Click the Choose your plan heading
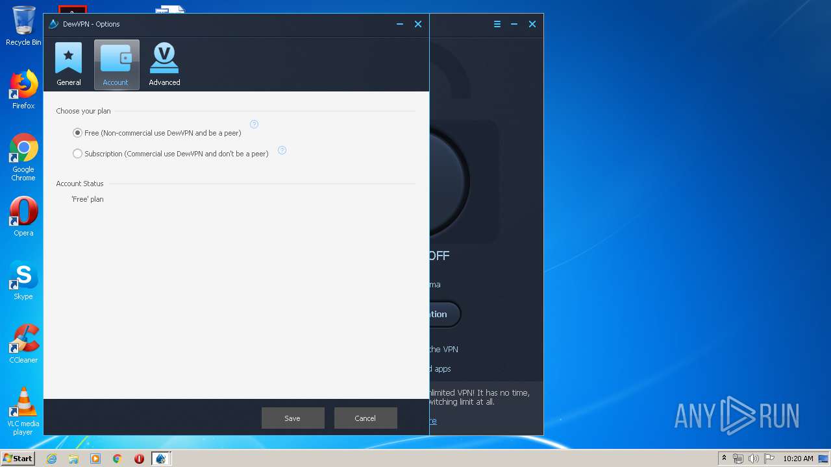 [x=83, y=111]
